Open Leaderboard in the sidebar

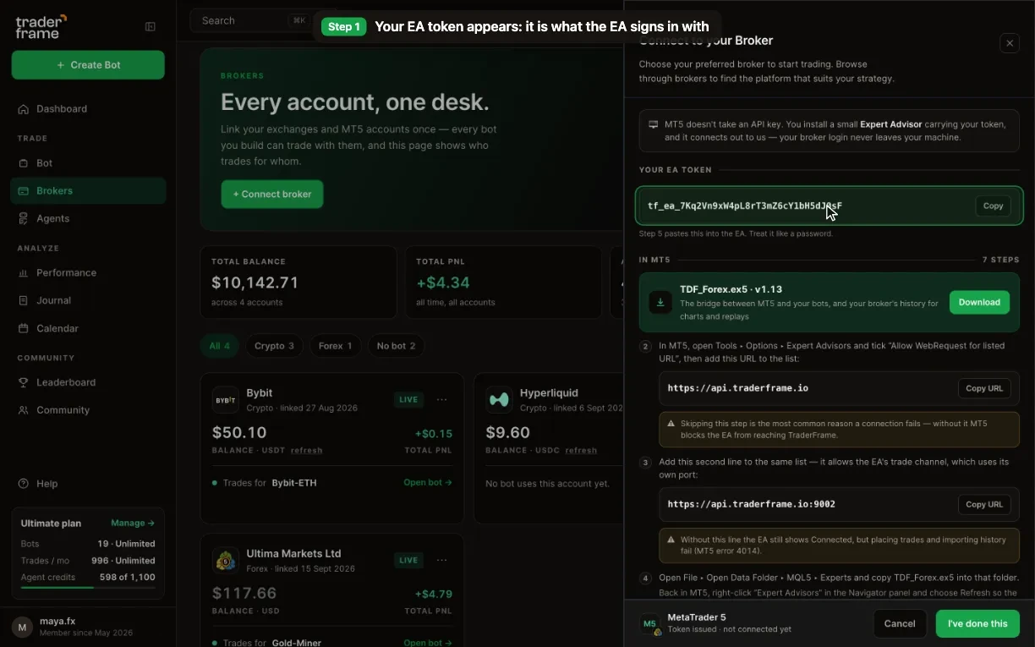[x=88, y=382]
